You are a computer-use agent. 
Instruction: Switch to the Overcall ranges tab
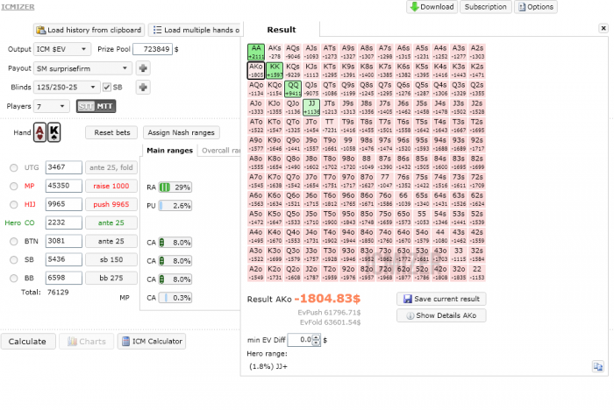[x=220, y=150]
